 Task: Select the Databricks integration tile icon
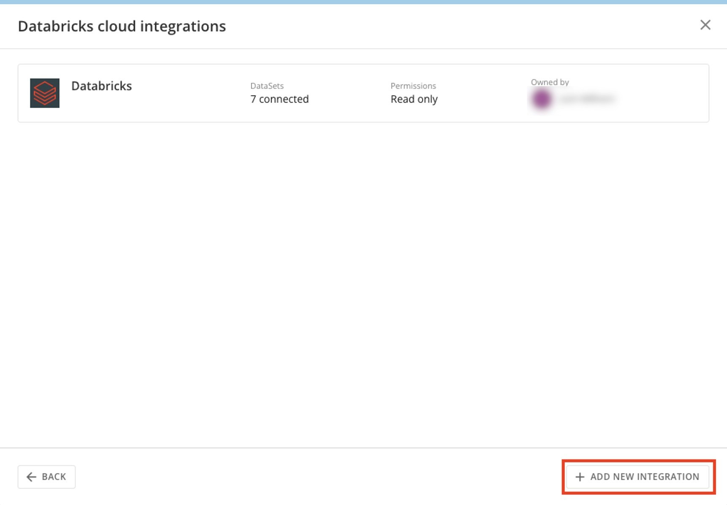46,93
